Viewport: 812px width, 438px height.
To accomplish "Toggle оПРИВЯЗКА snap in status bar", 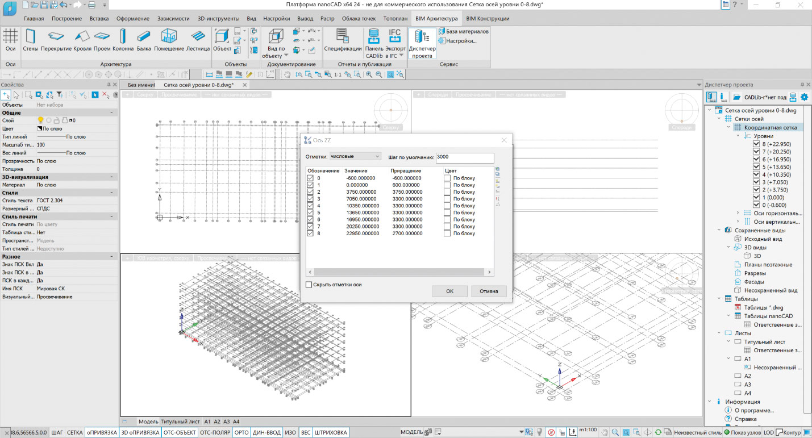I will click(102, 433).
